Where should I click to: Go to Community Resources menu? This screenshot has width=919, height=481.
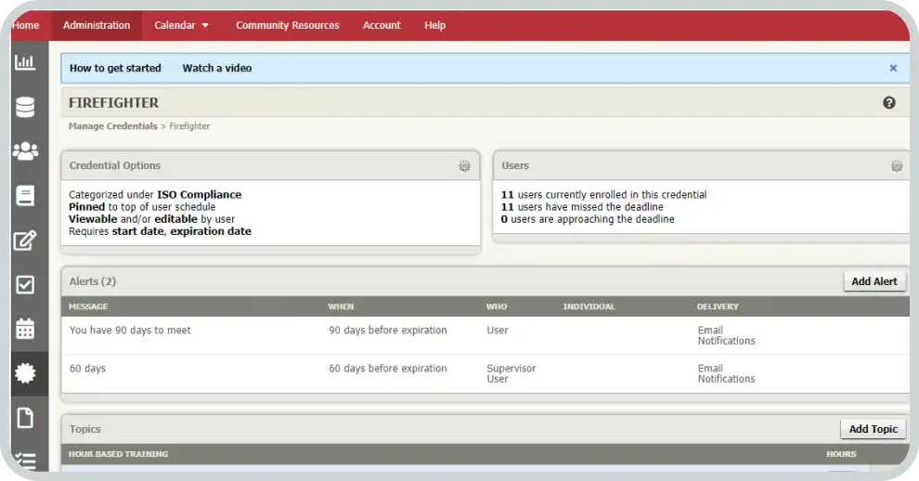287,25
